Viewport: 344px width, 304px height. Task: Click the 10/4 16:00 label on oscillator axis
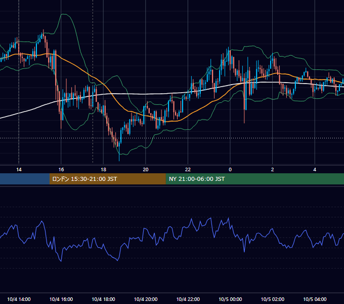pyautogui.click(x=61, y=299)
